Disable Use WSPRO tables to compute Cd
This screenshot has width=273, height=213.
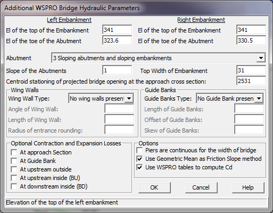[x=139, y=167]
